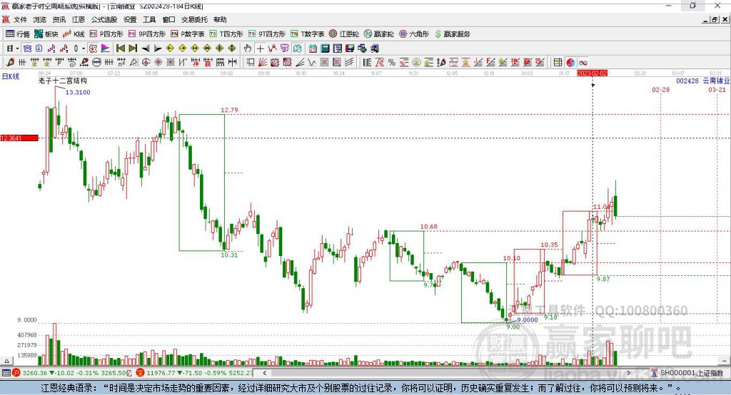The height and width of the screenshot is (395, 731).
Task: Toggle the infinity loop icon
Action: 583,63
